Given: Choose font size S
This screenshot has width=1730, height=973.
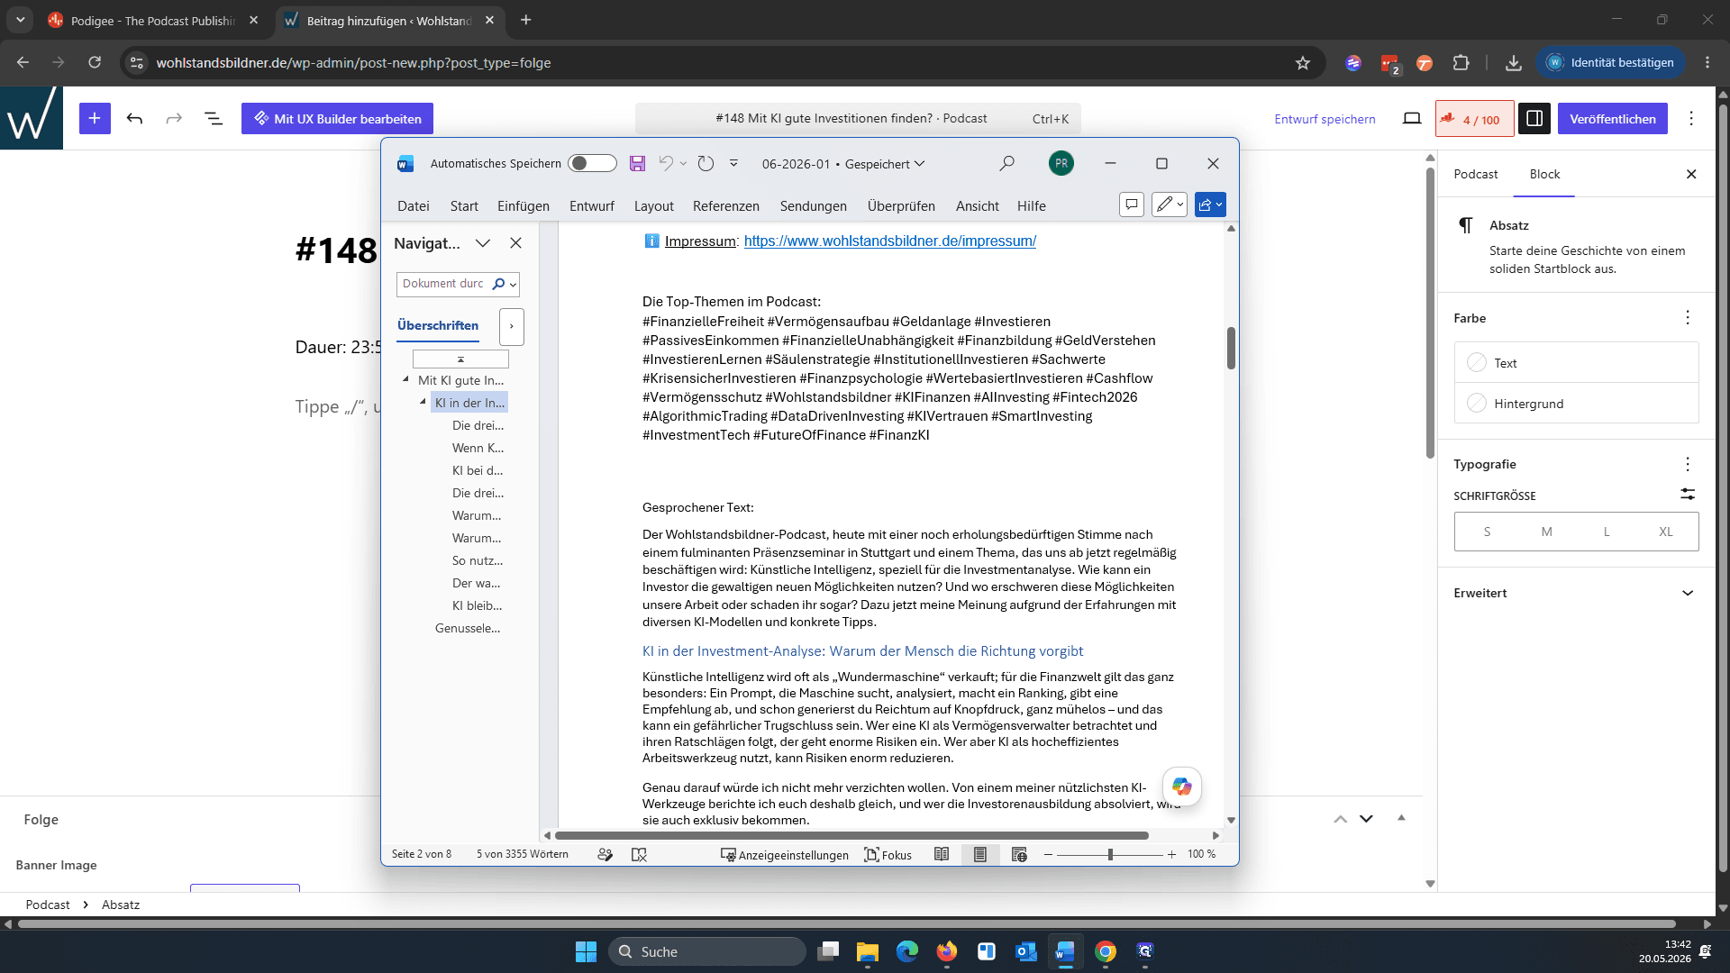Looking at the screenshot, I should point(1487,532).
